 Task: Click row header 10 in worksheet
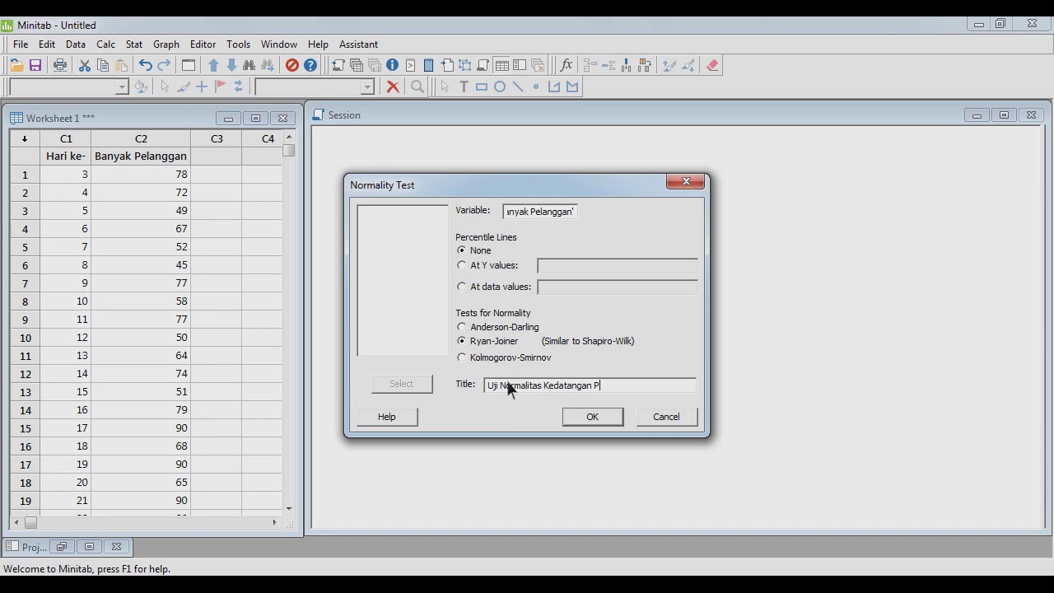tap(26, 338)
